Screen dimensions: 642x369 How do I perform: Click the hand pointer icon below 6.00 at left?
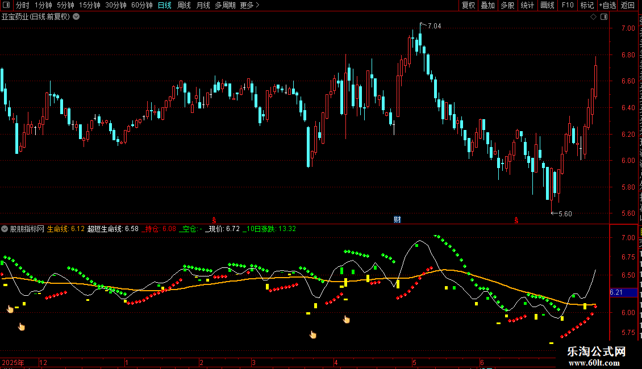10,309
